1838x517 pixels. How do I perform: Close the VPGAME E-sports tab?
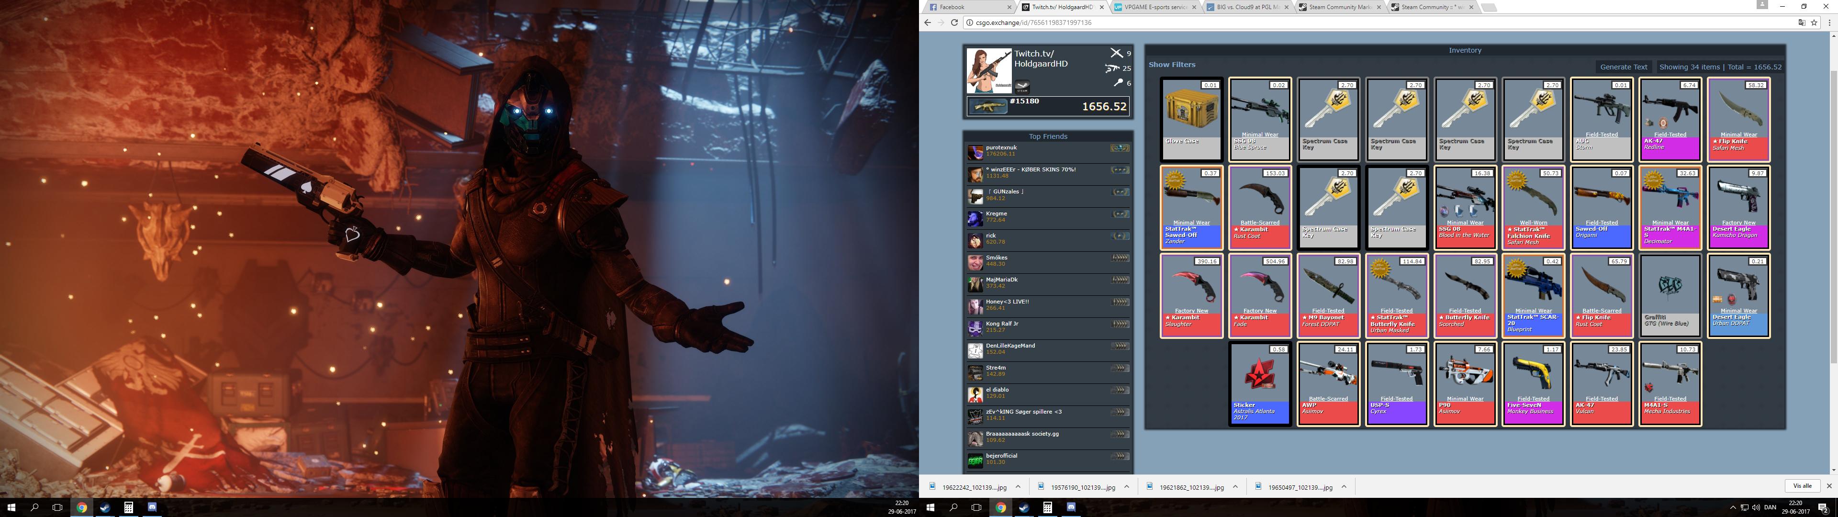pyautogui.click(x=1194, y=7)
